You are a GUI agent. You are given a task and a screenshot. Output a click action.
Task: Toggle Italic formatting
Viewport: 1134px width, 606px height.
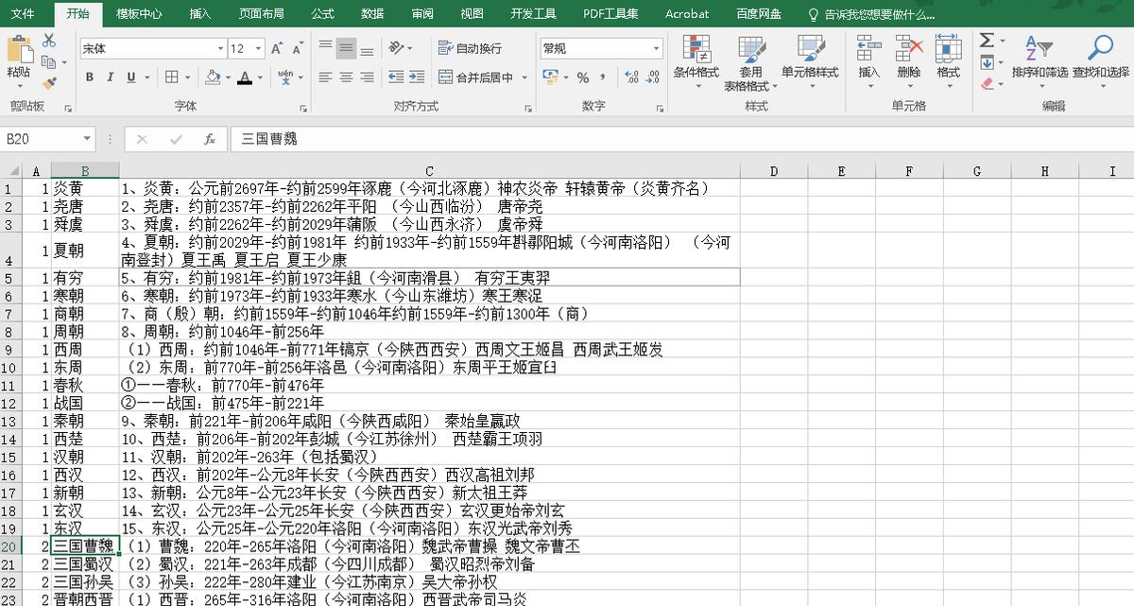pos(111,78)
